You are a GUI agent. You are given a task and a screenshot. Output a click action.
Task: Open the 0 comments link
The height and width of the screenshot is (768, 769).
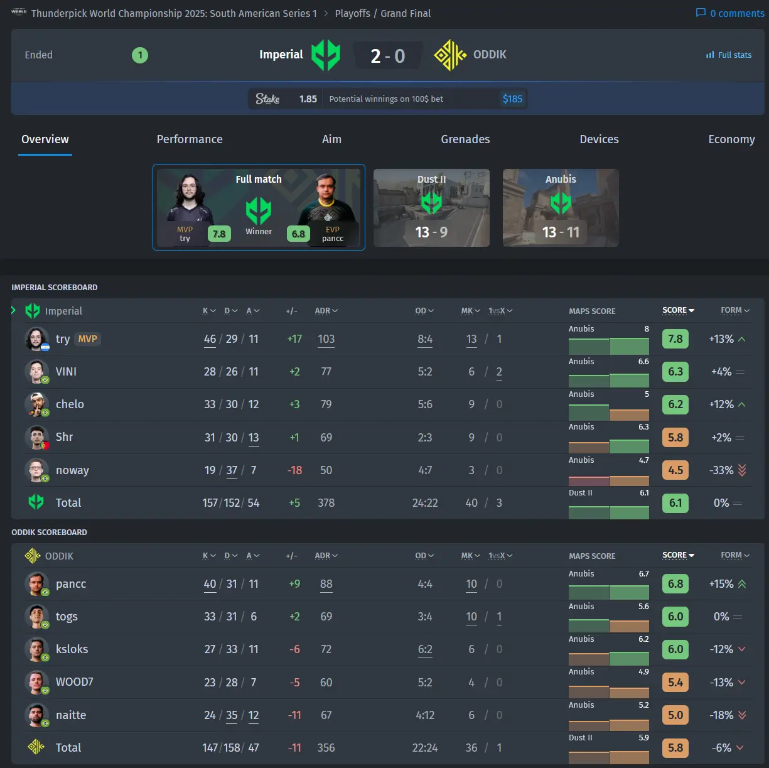pos(730,13)
